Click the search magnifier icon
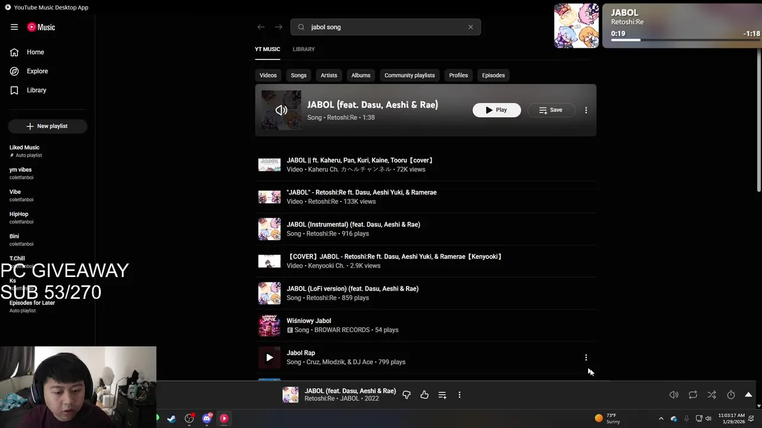Viewport: 762px width, 428px height. click(x=301, y=27)
